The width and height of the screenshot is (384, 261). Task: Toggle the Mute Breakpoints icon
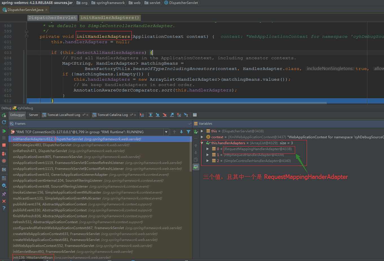click(4, 161)
